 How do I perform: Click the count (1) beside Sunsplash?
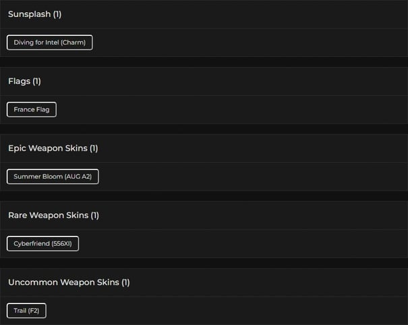(57, 14)
